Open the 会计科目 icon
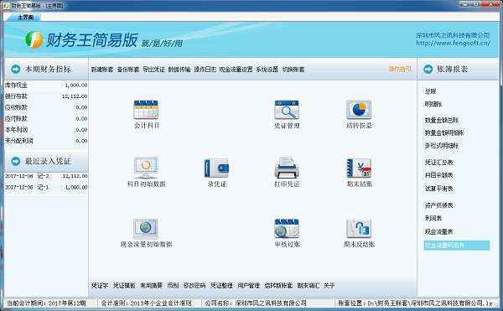Screen dimensions: 503x311 click(x=146, y=110)
